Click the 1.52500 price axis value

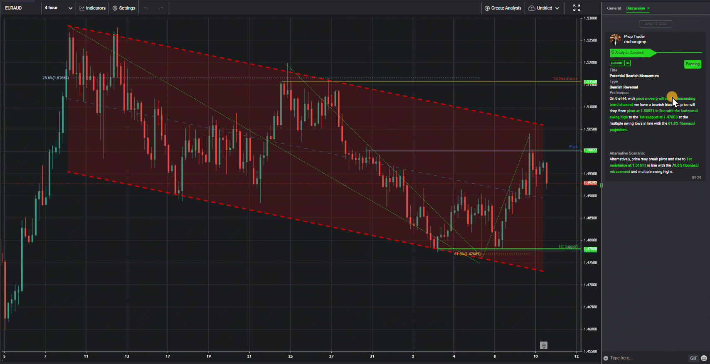click(591, 40)
